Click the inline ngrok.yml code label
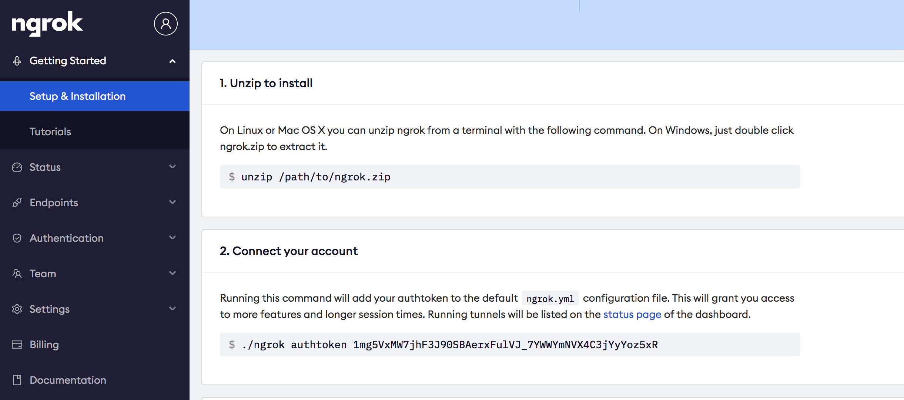Image resolution: width=904 pixels, height=400 pixels. [x=550, y=299]
